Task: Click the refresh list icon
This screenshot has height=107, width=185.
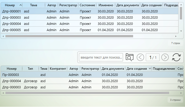Action: point(176,57)
